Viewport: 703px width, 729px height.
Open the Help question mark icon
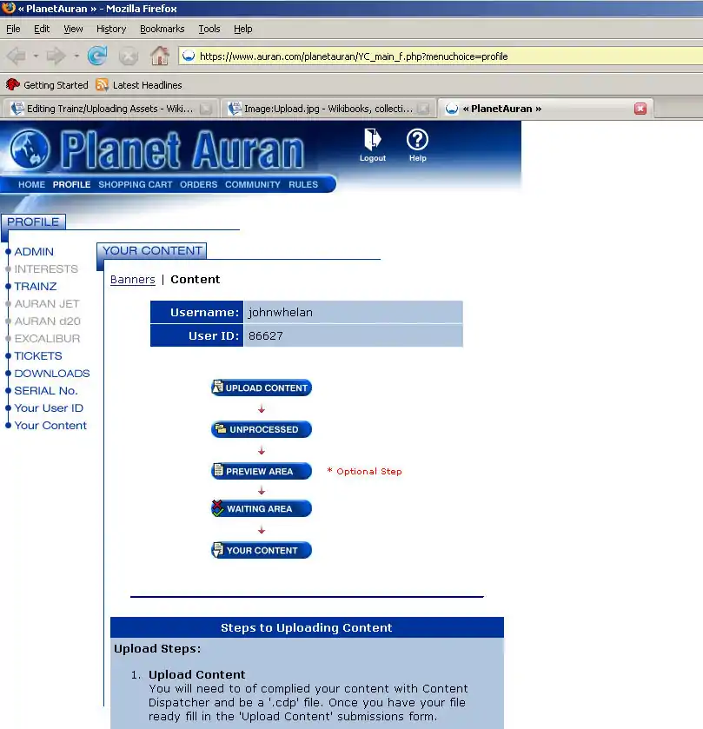pyautogui.click(x=417, y=139)
